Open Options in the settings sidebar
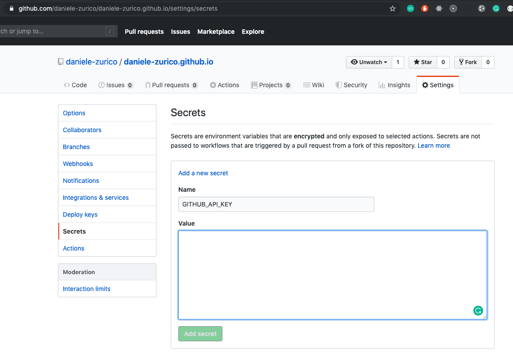Viewport: 513px width, 356px height. pyautogui.click(x=107, y=113)
